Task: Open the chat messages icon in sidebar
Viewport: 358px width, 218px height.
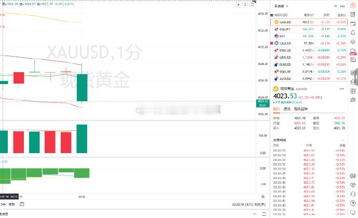Action: pos(353,60)
